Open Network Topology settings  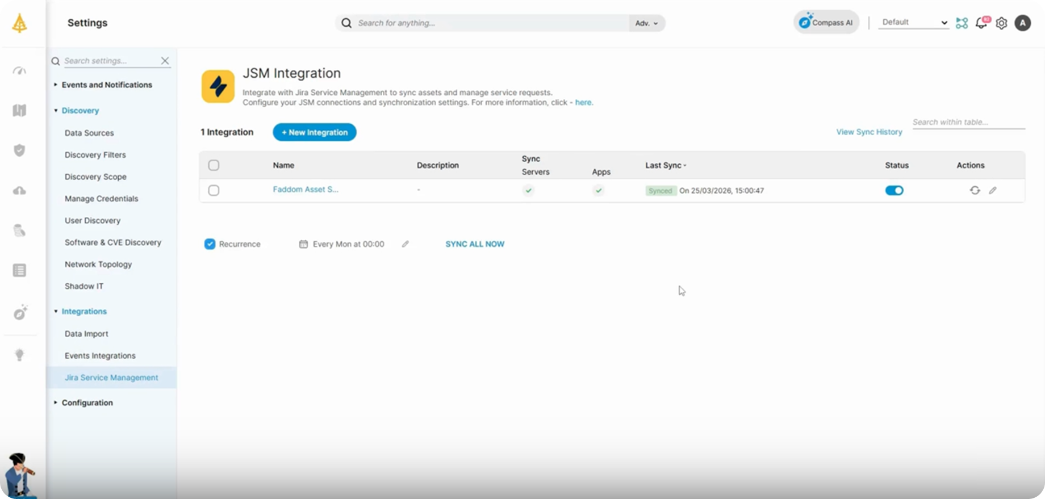point(98,264)
